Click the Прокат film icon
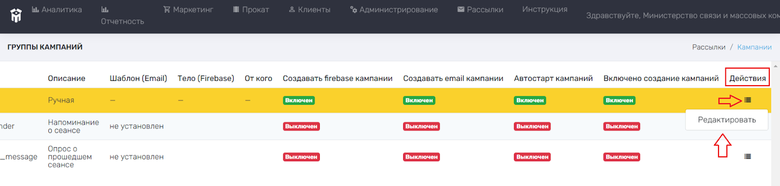The width and height of the screenshot is (780, 186). click(x=236, y=9)
